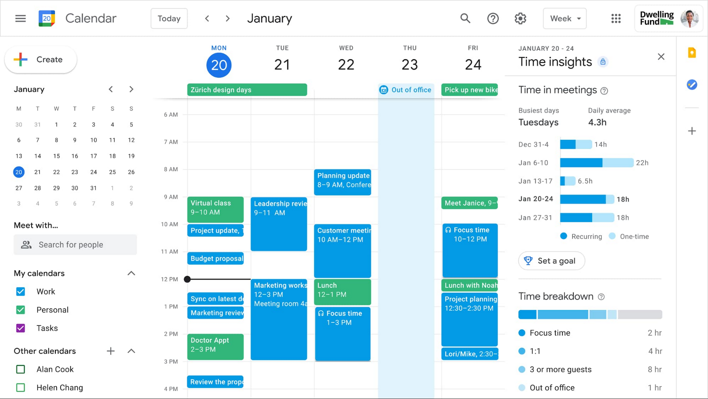Open the Week view dropdown selector
The image size is (708, 399).
[x=565, y=18]
